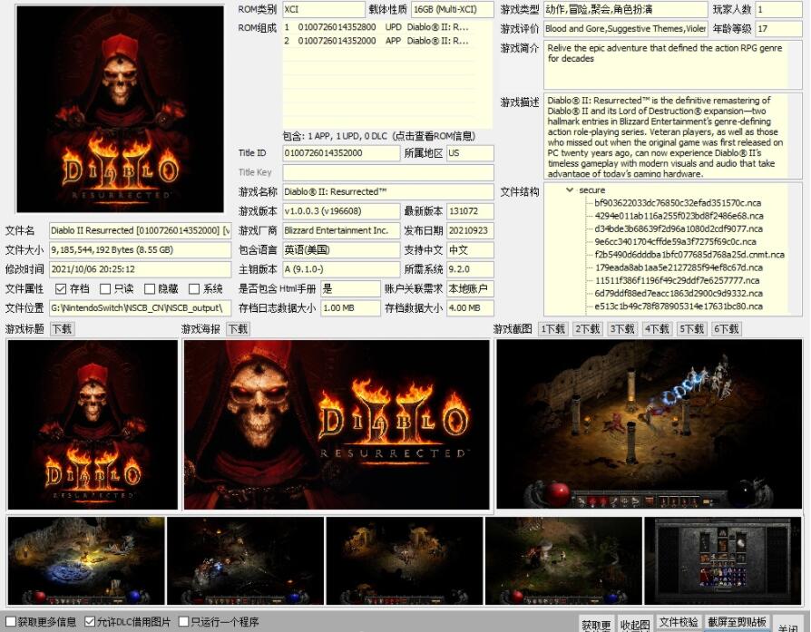The width and height of the screenshot is (811, 632).
Task: Click the 主钥版本 A (9.1.0-) field
Action: coord(341,269)
